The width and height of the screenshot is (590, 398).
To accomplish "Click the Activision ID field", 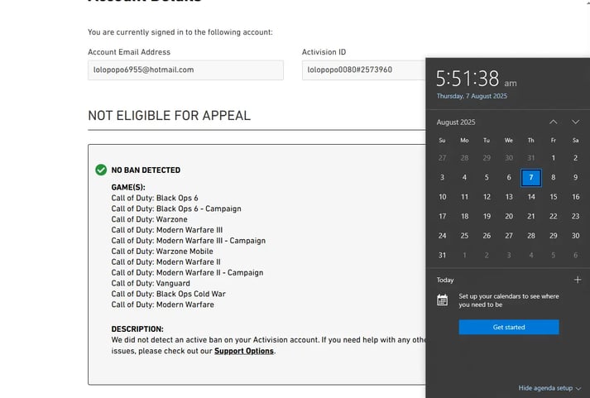I will (x=364, y=70).
